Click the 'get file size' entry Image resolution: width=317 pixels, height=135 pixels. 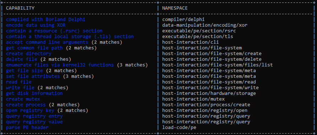click(24, 71)
